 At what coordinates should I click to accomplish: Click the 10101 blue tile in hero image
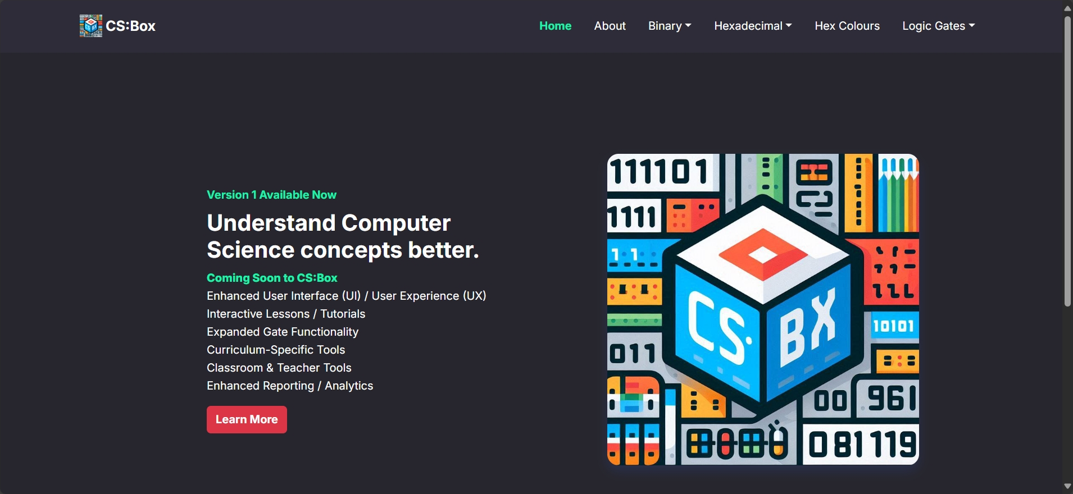(893, 326)
